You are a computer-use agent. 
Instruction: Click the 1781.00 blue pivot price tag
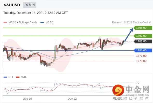pos(143,50)
